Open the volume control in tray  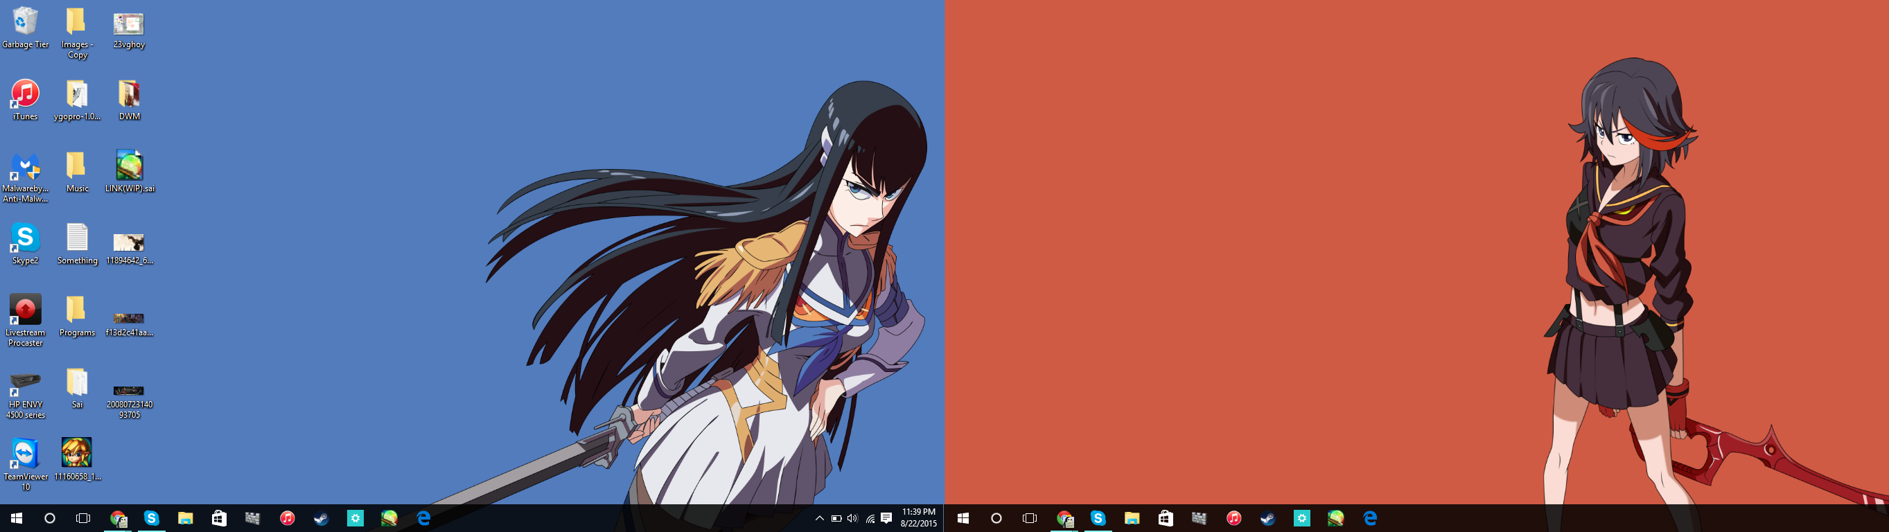click(x=852, y=518)
